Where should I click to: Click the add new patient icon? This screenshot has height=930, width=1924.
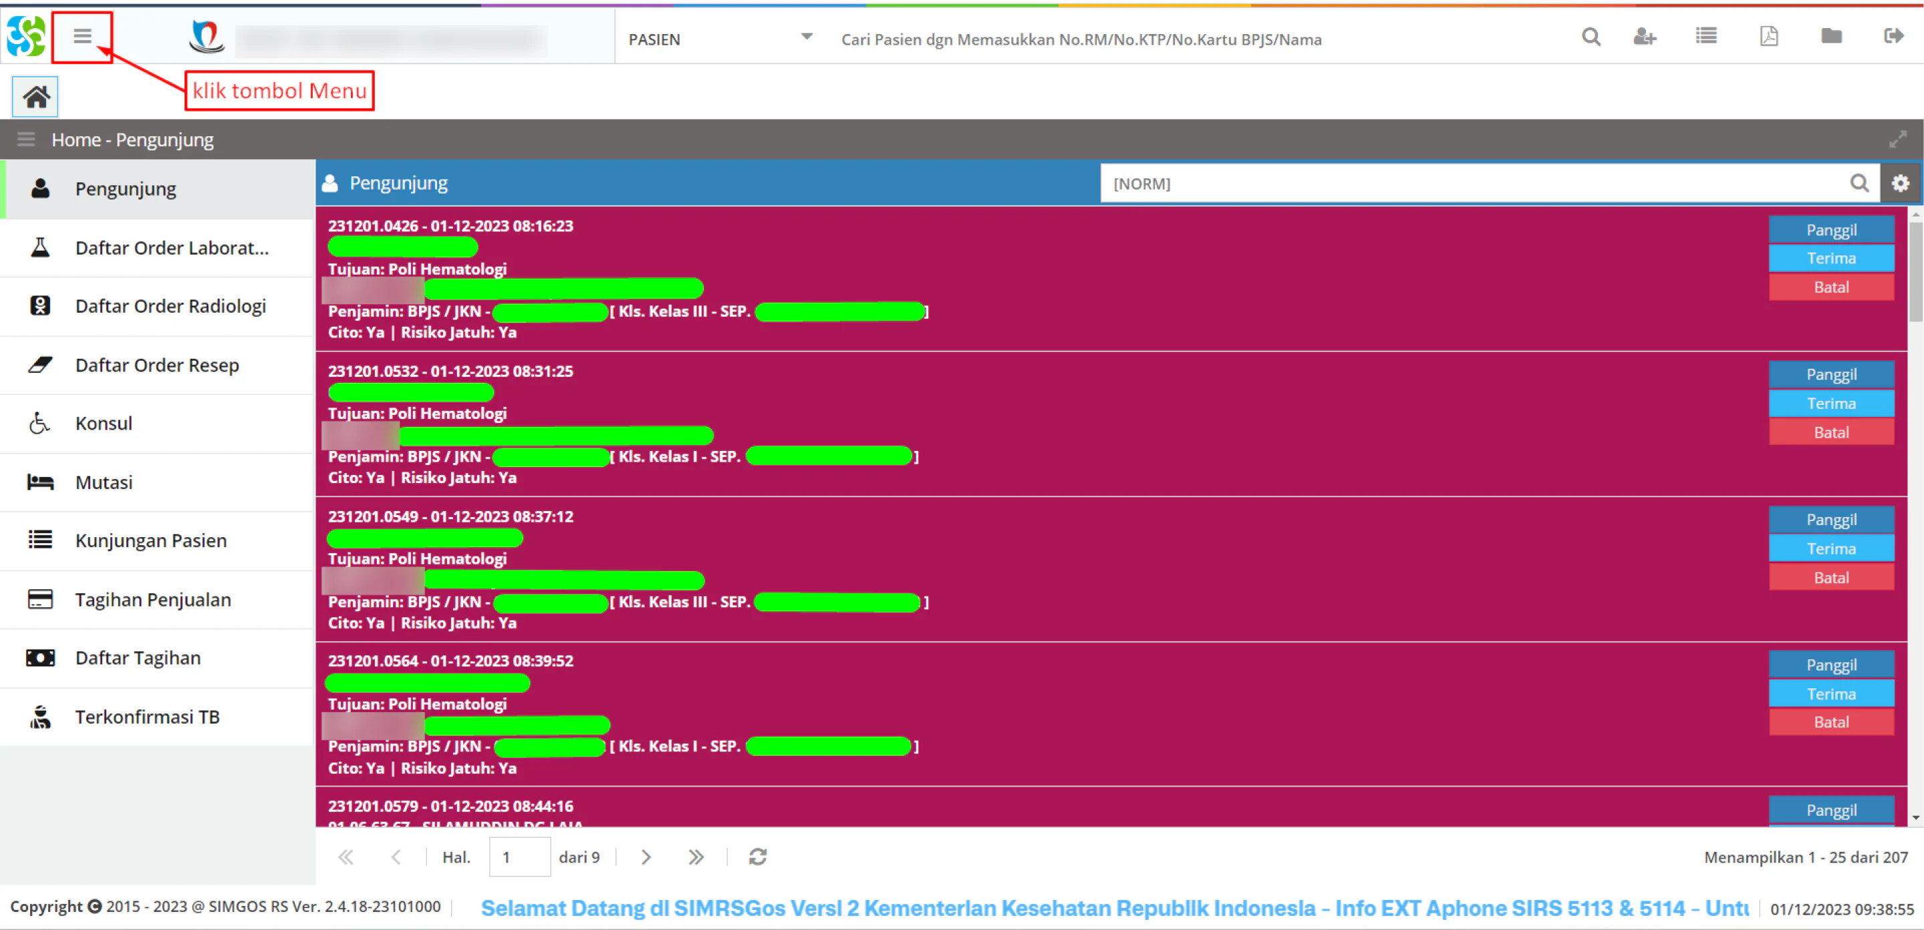[1645, 37]
